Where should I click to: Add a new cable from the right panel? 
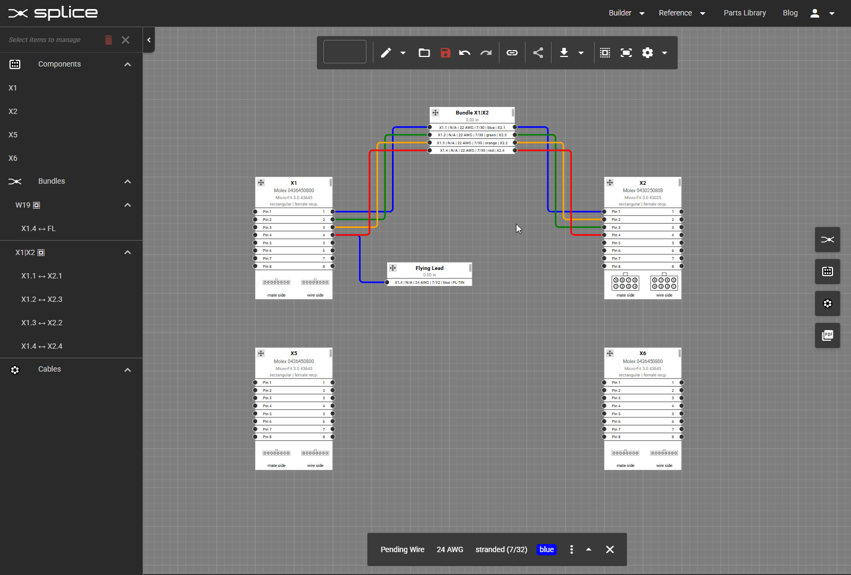[828, 303]
